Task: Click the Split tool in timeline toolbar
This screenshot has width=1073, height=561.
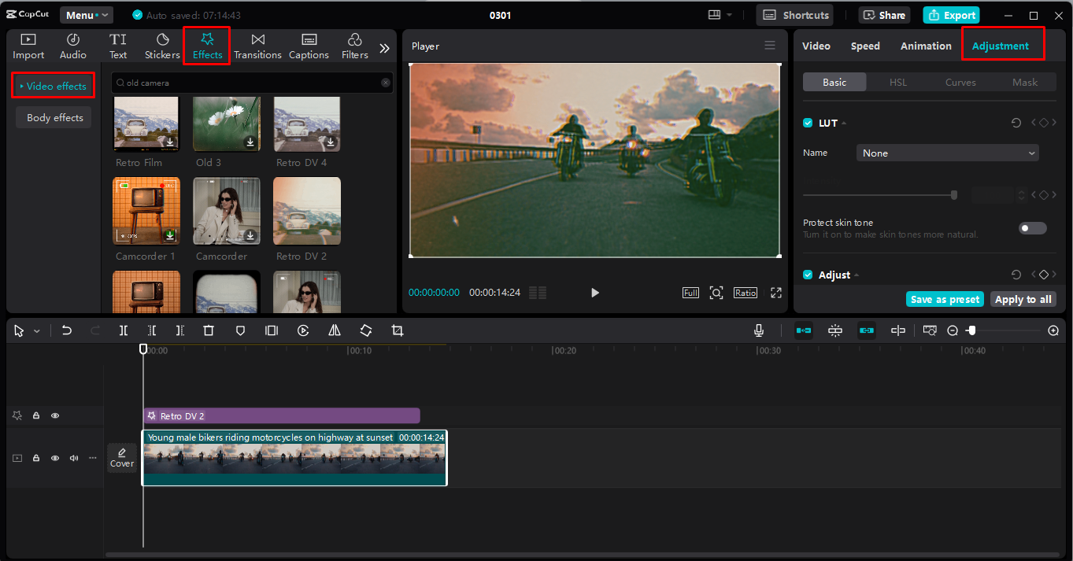Action: point(124,330)
